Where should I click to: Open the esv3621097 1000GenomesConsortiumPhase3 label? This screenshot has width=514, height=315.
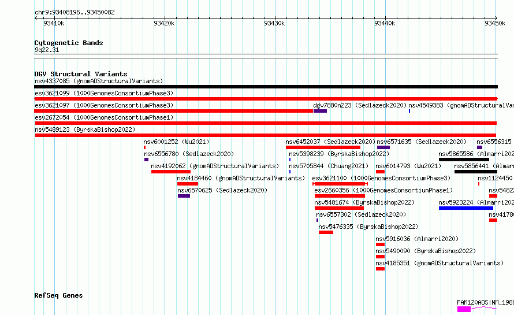(104, 105)
